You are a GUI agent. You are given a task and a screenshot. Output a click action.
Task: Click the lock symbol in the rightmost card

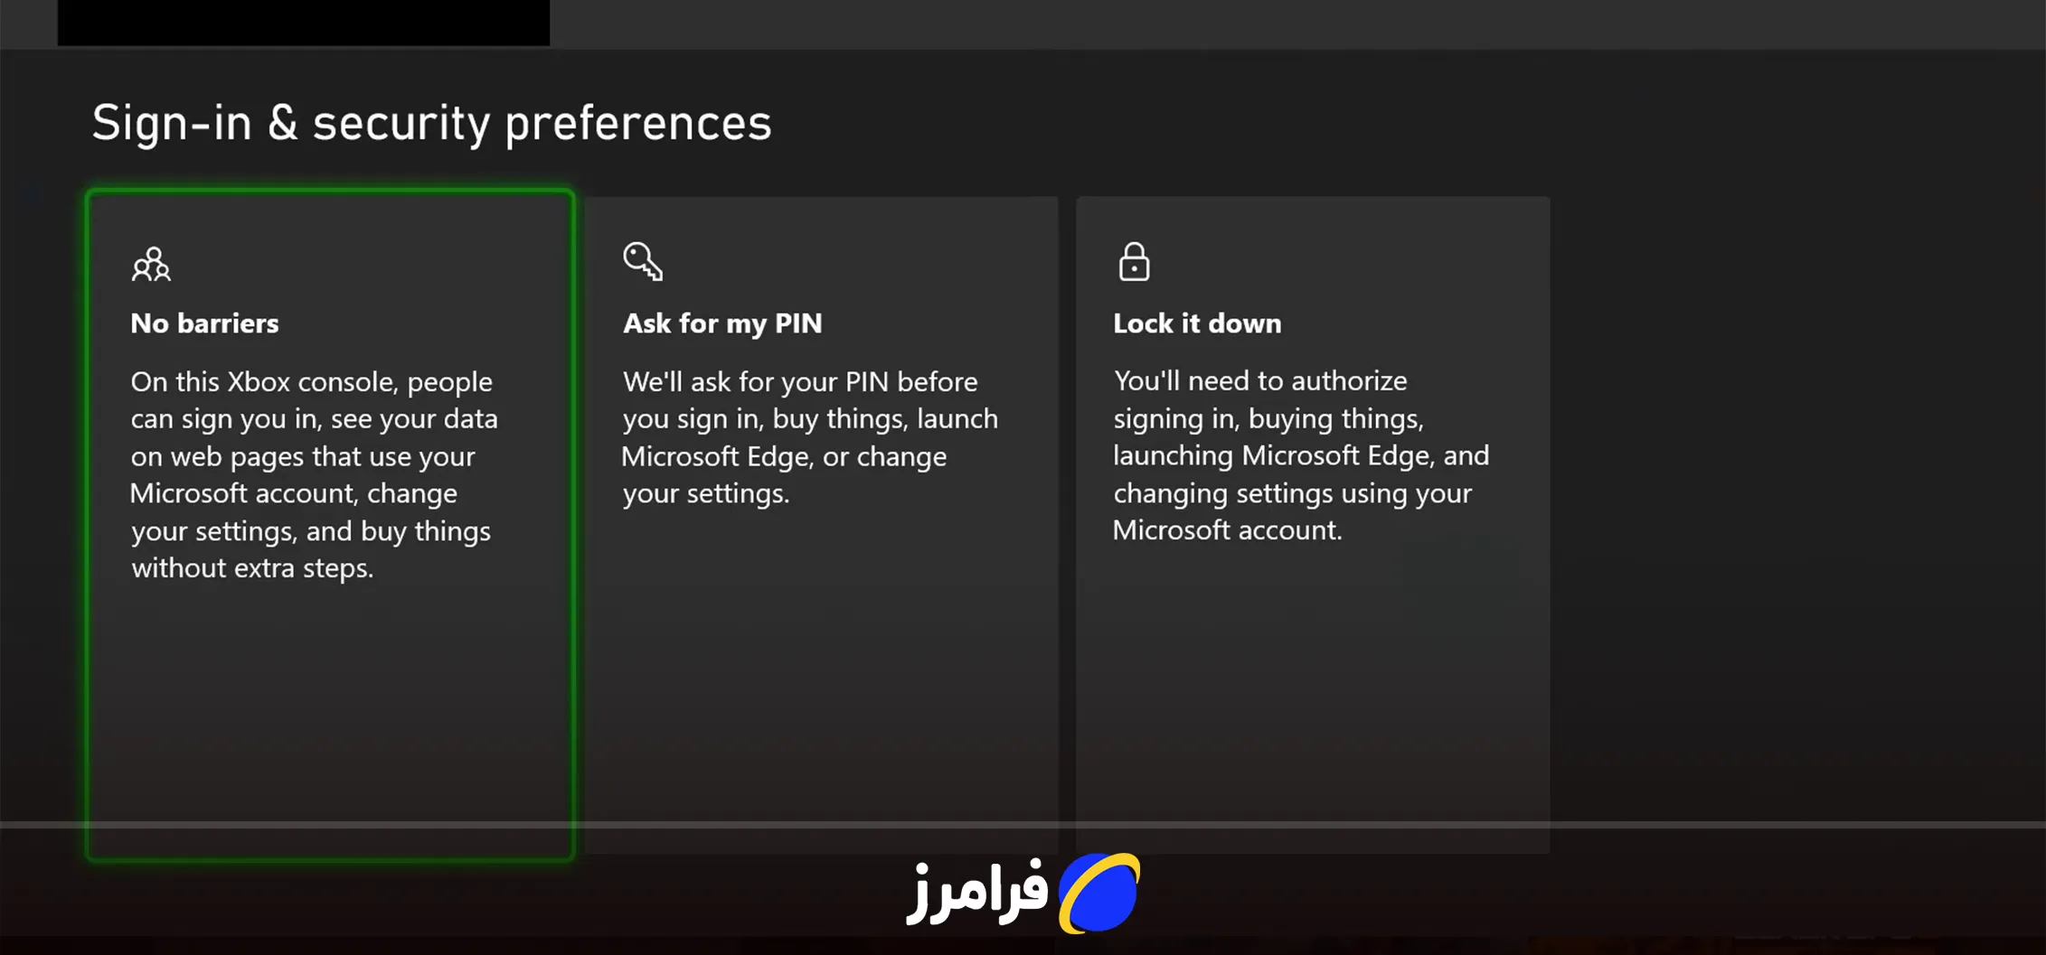1135,262
